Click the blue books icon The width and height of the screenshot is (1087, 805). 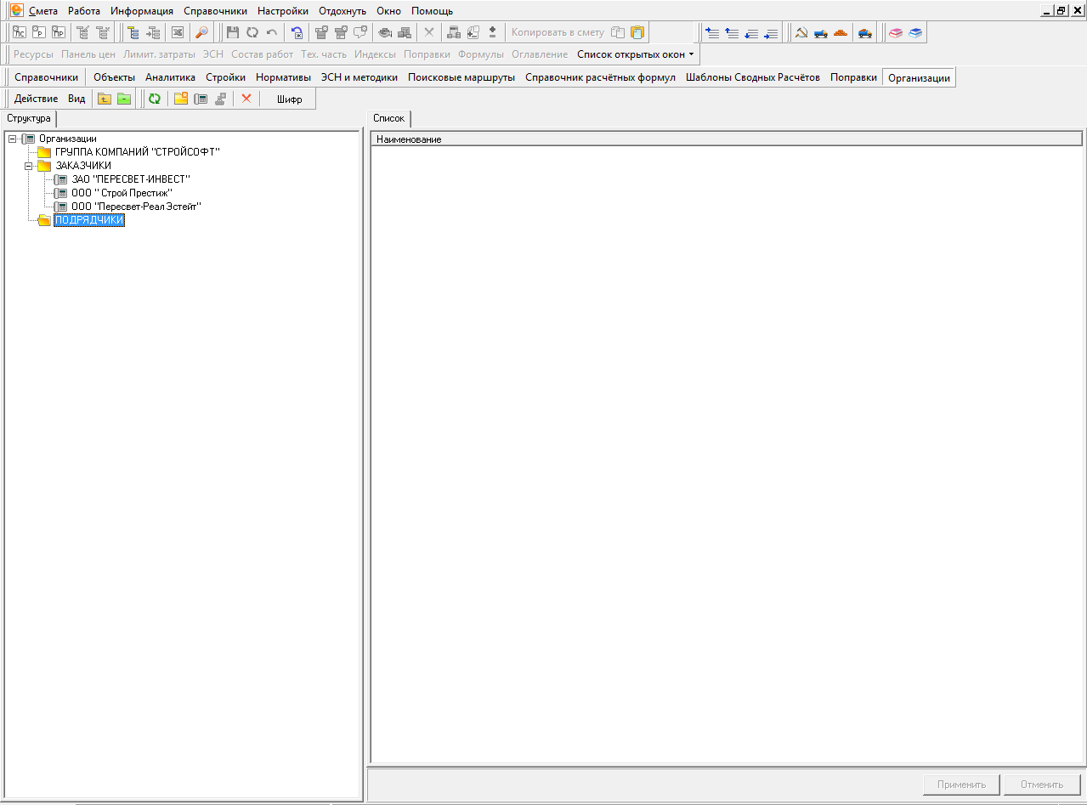pos(915,33)
